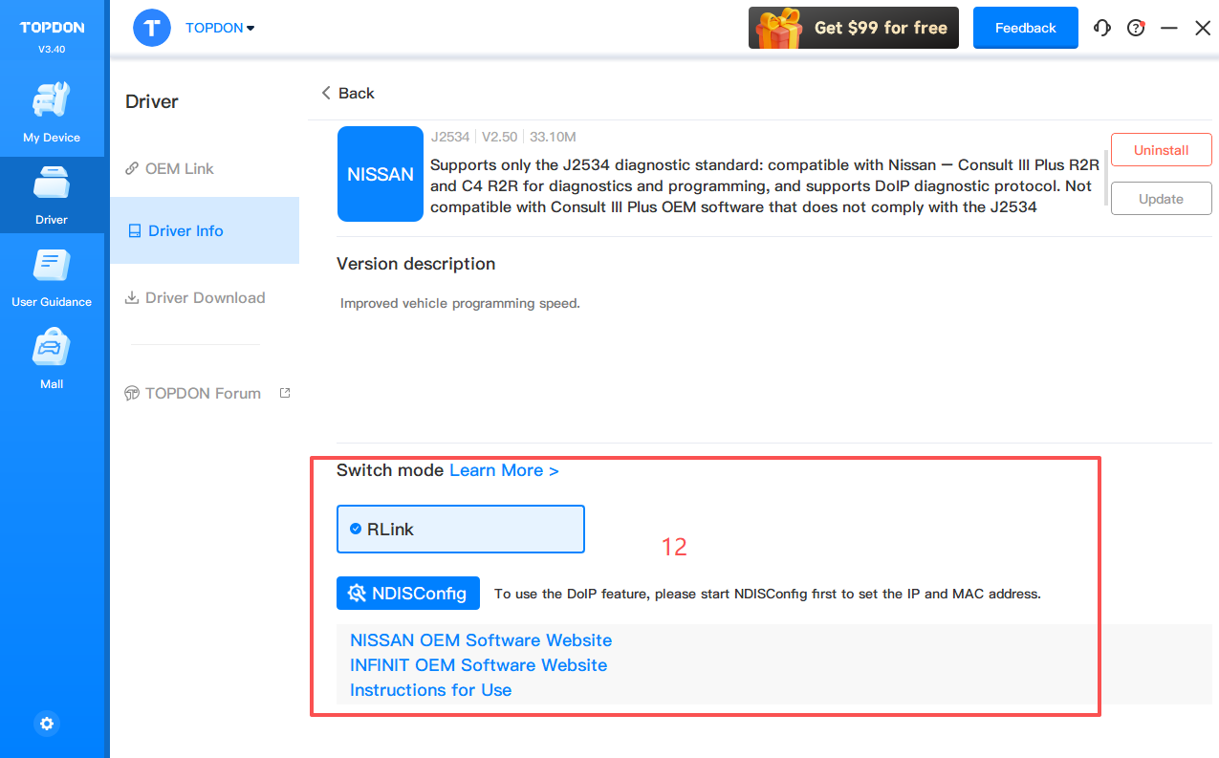Click the TOPDON account avatar icon
Screen dimensions: 1219x758
point(152,28)
